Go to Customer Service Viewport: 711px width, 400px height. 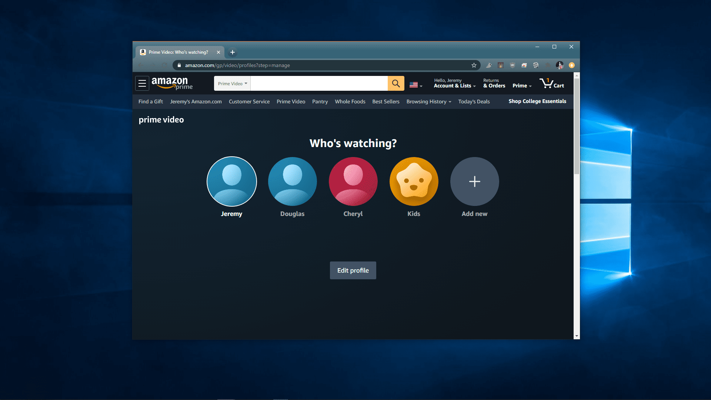(x=249, y=101)
